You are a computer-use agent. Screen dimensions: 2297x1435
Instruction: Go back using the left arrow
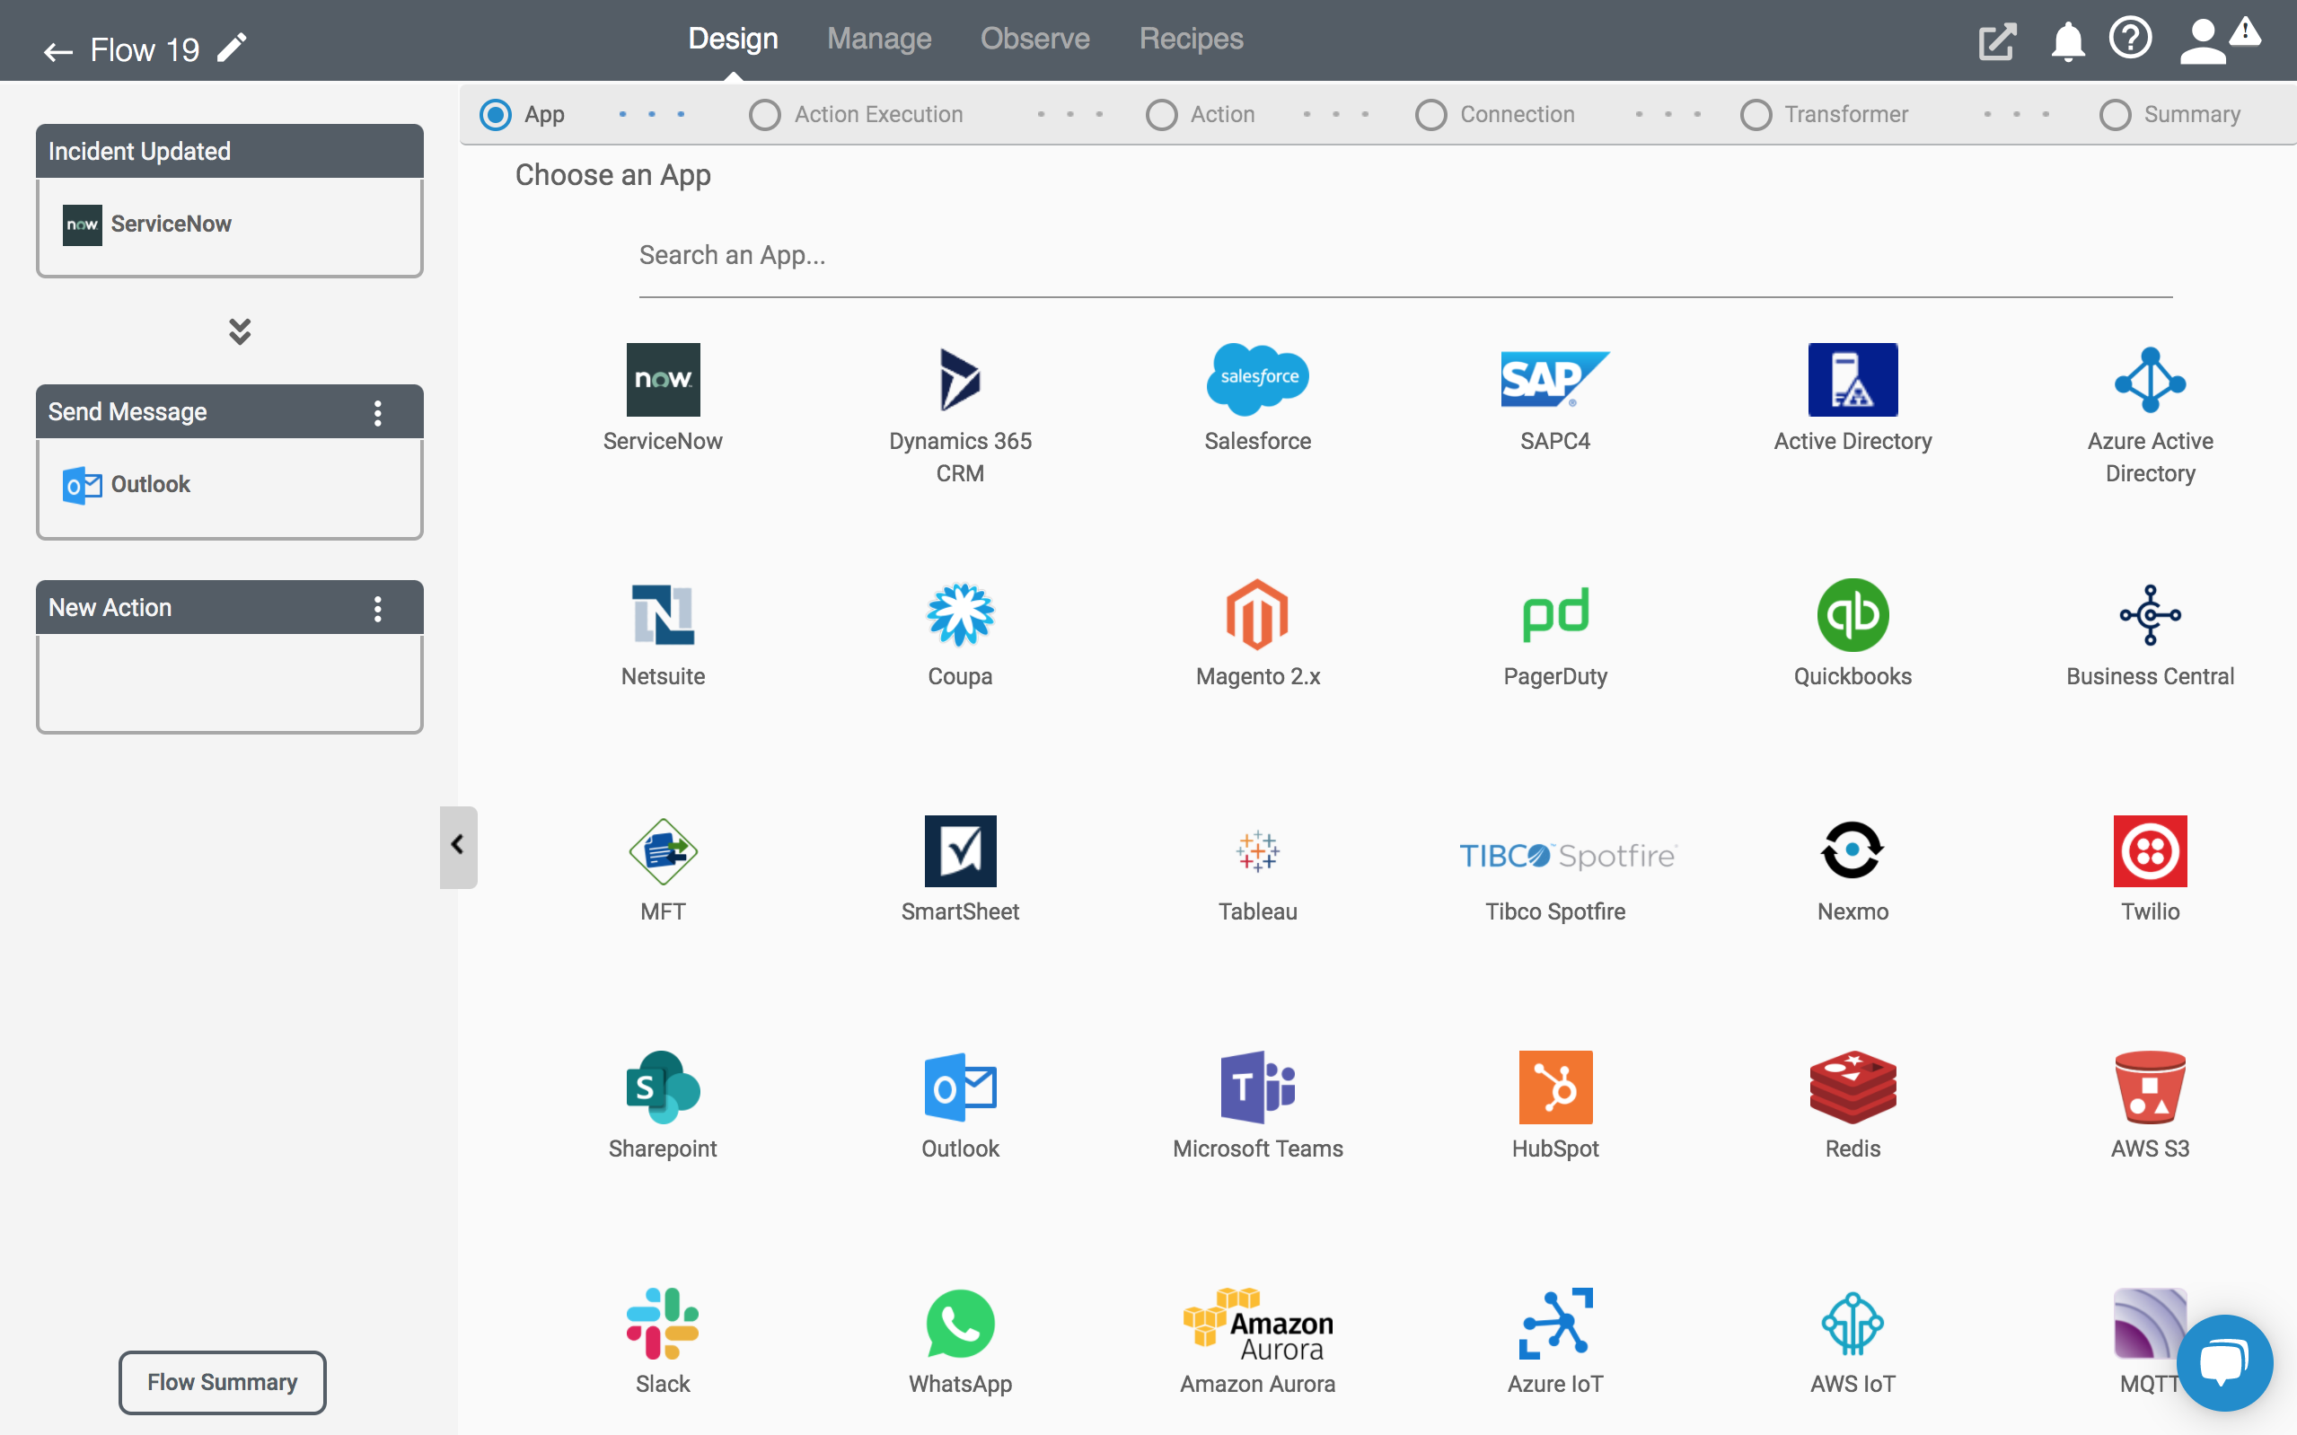tap(57, 51)
